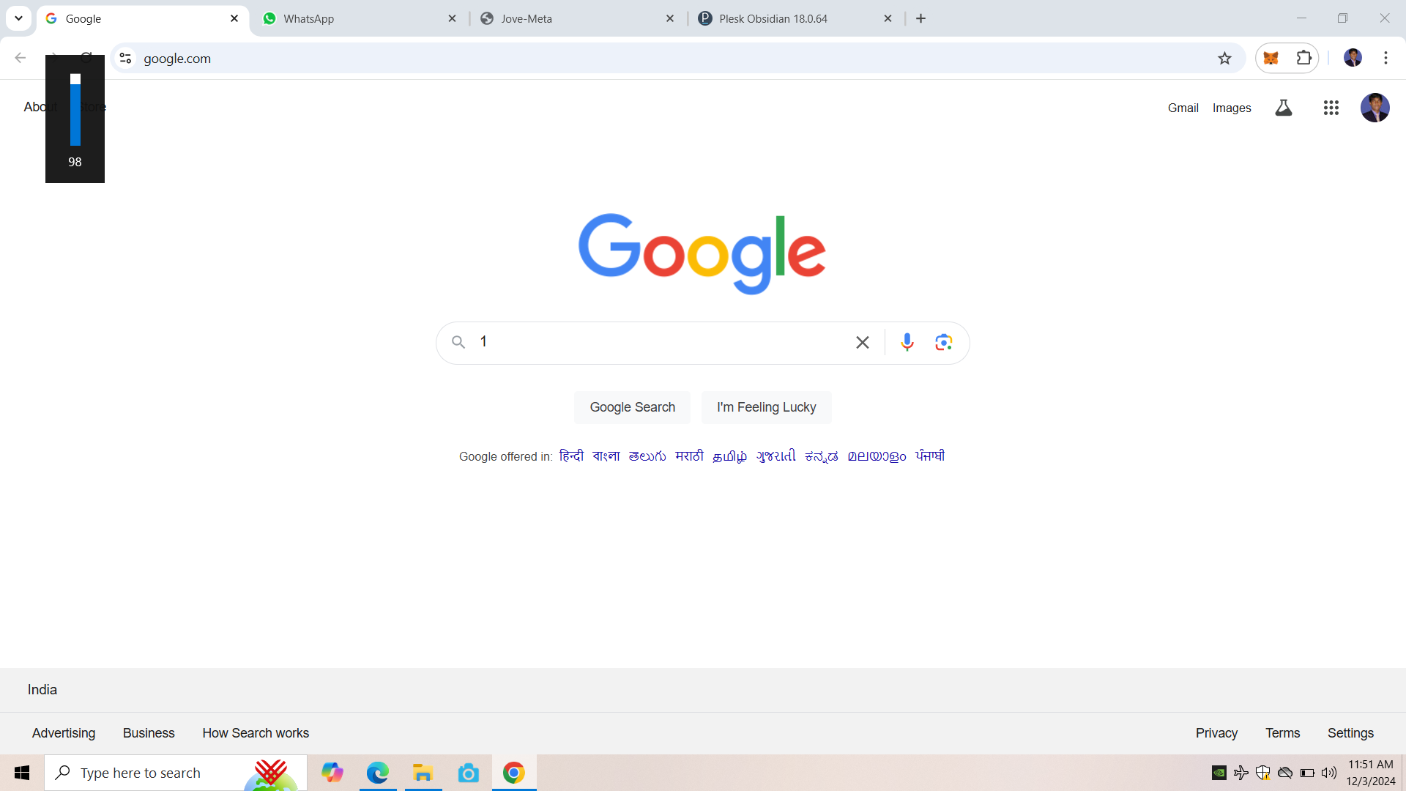The width and height of the screenshot is (1406, 791).
Task: Open Google apps grid
Action: pyautogui.click(x=1331, y=108)
